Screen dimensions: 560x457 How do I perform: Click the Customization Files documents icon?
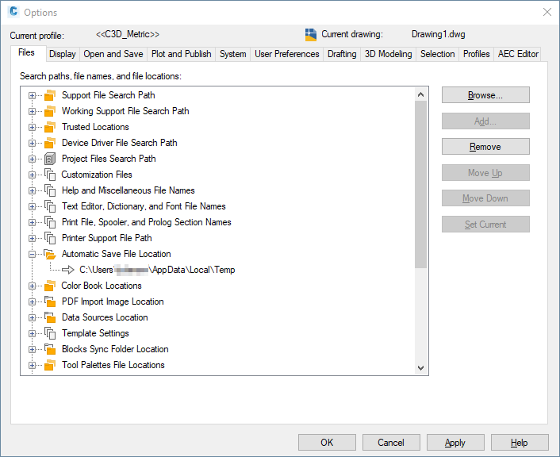[50, 175]
